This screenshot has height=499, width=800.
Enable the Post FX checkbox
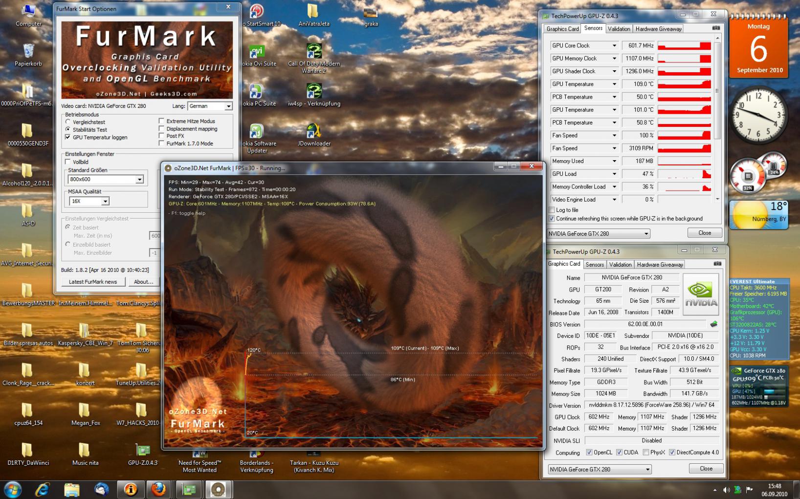(161, 136)
